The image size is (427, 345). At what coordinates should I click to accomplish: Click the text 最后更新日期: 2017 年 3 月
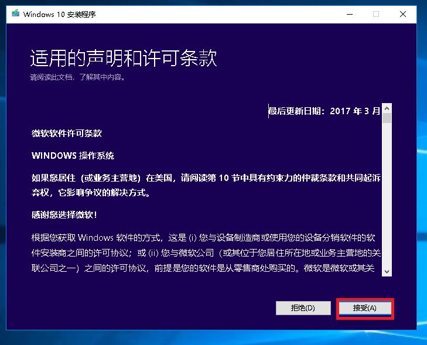(324, 111)
